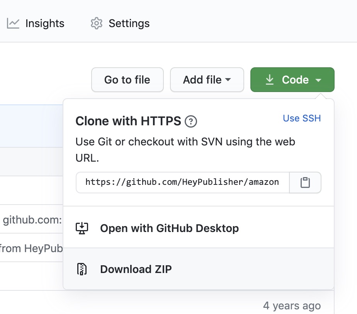Switch to Use SSH link
Viewport: 357px width, 314px height.
pos(302,118)
